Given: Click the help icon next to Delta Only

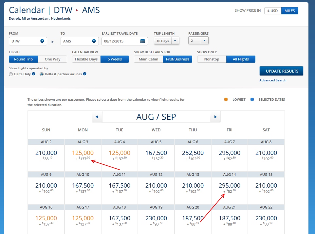Looking at the screenshot, I should (x=33, y=74).
